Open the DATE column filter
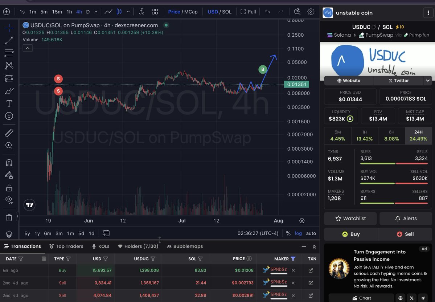The image size is (435, 302). click(21, 259)
